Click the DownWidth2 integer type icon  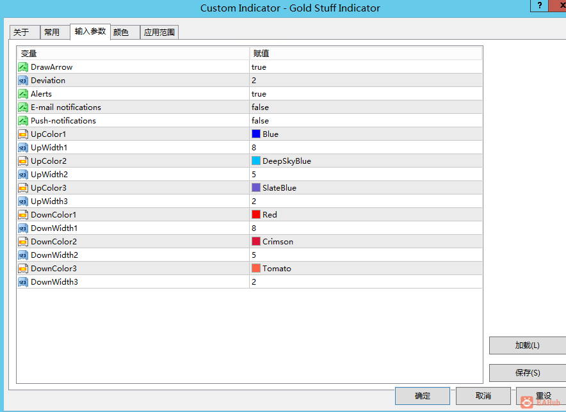click(23, 255)
